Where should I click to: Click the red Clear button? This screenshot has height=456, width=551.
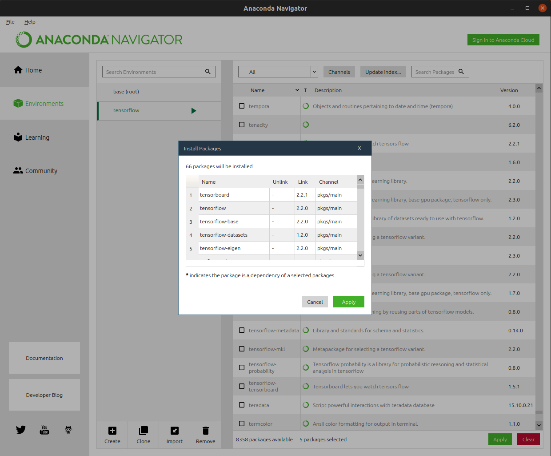click(528, 439)
